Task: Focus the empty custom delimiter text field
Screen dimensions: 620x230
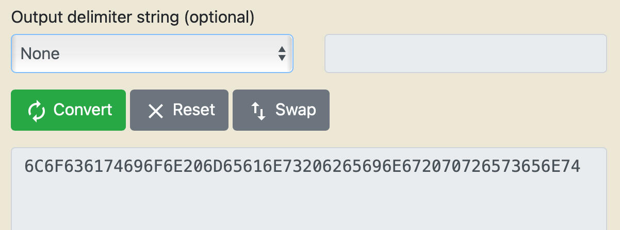Action: [465, 54]
